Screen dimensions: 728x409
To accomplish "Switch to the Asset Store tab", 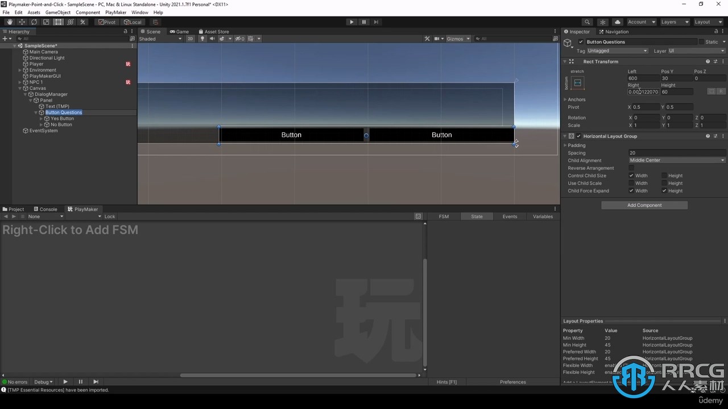I will click(x=214, y=32).
